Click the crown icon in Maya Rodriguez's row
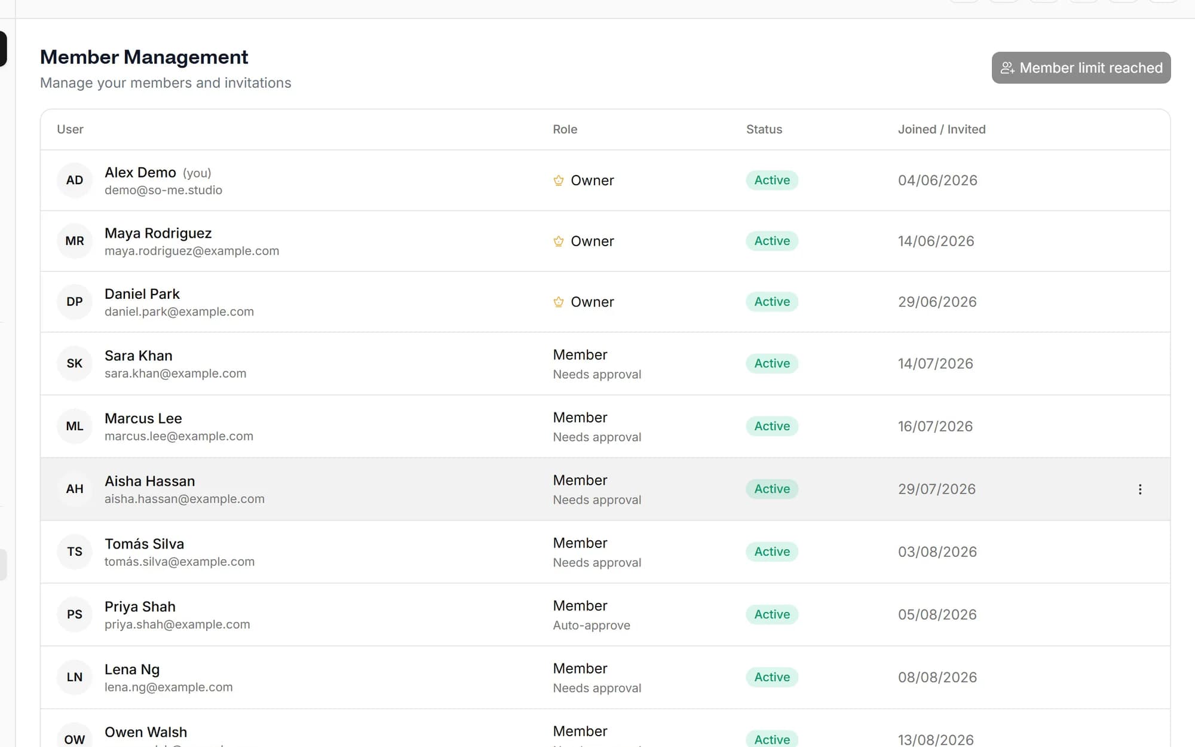Image resolution: width=1195 pixels, height=747 pixels. 558,241
